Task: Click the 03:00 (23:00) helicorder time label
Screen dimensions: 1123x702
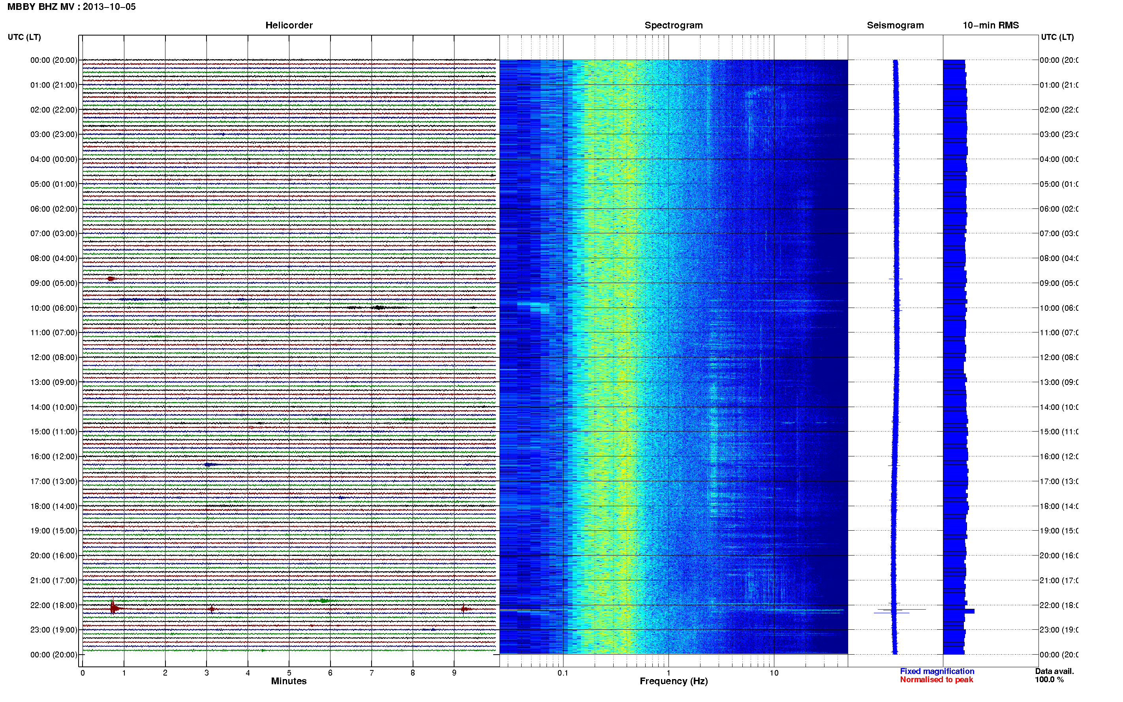Action: 54,134
